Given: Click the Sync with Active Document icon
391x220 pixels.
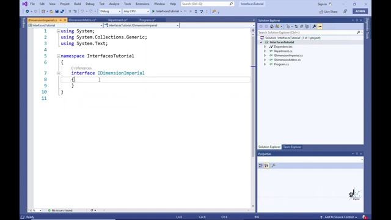Looking at the screenshot, I should tap(296, 26).
